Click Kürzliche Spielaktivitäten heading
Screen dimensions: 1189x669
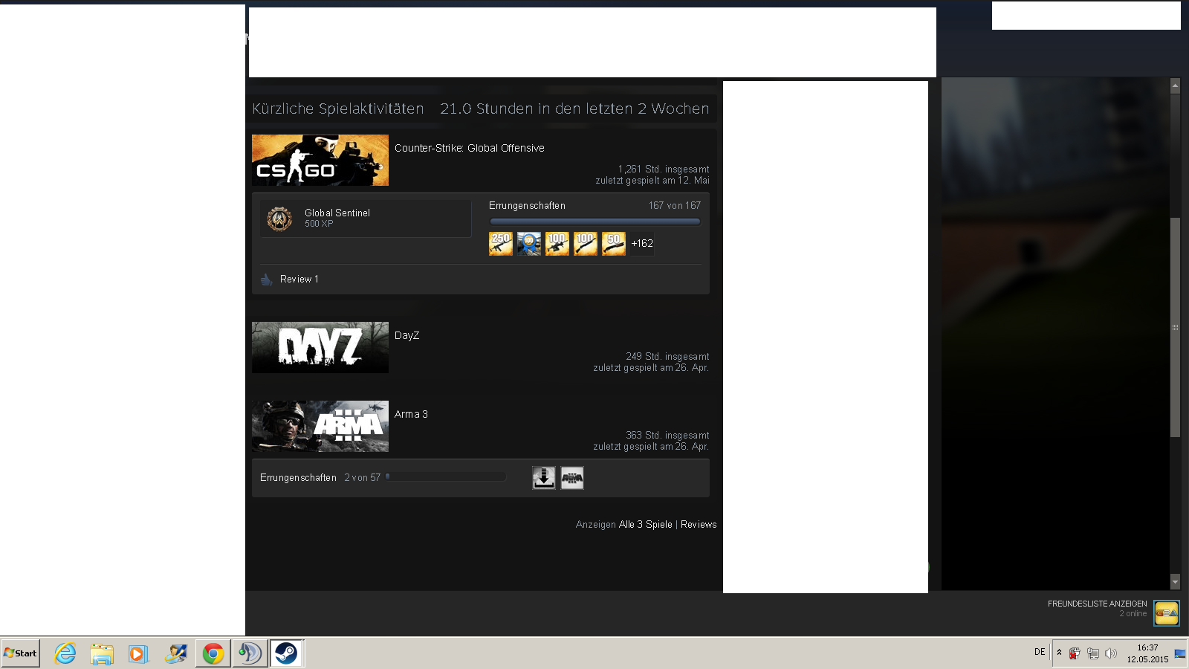[338, 109]
